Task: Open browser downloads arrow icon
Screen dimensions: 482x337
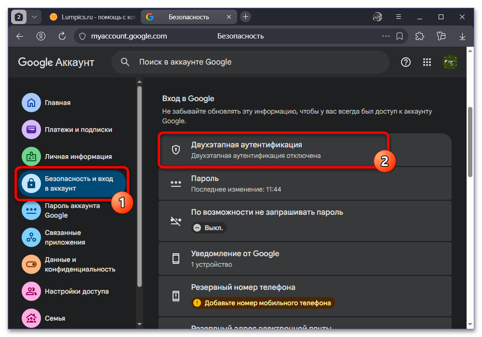Action: tap(462, 37)
